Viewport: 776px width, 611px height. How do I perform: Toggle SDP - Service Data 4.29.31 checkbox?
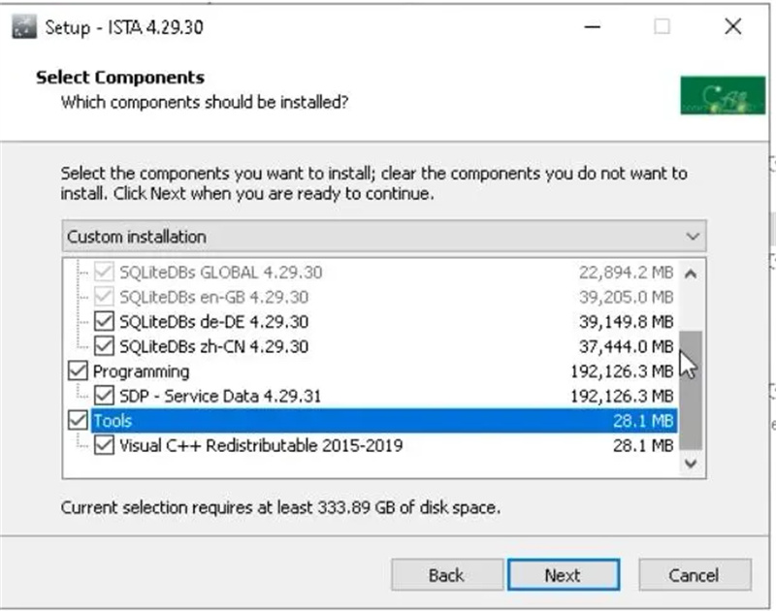tap(104, 396)
